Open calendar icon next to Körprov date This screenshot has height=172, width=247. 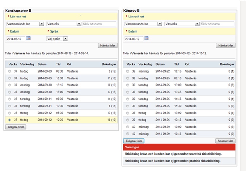pos(146,38)
